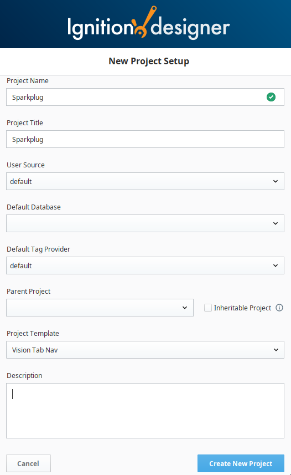Click the Inheritable Project label text
This screenshot has height=475, width=291.
tap(243, 308)
